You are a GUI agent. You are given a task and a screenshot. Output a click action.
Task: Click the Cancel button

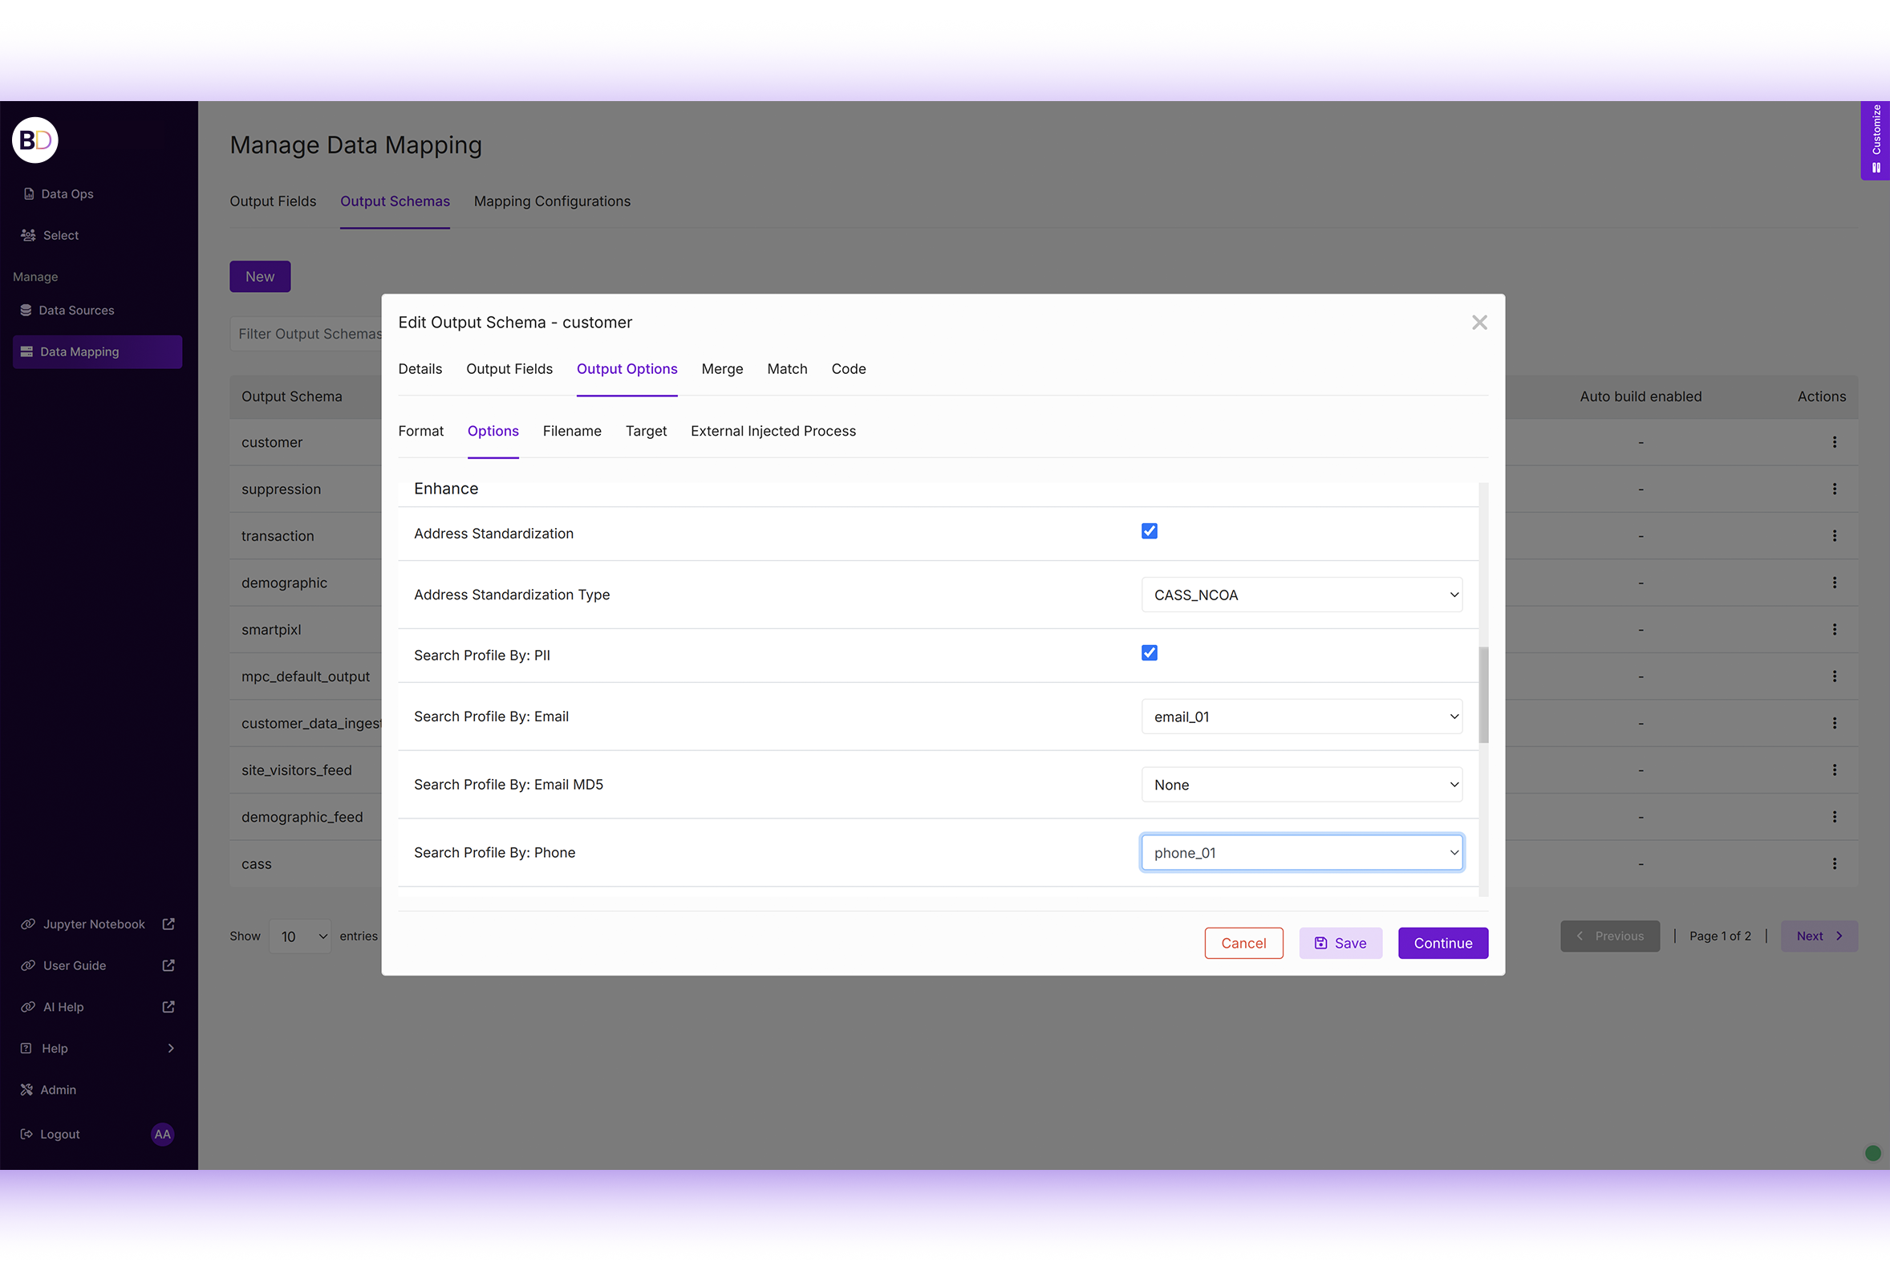1243,944
